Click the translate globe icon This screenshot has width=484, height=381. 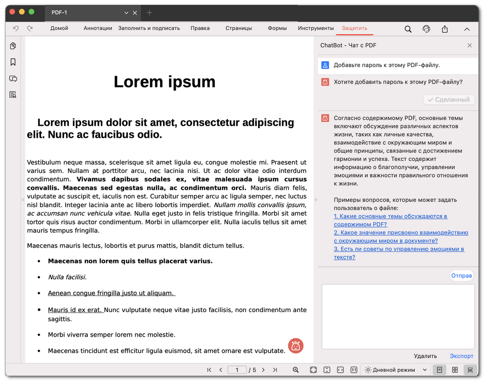pos(426,29)
